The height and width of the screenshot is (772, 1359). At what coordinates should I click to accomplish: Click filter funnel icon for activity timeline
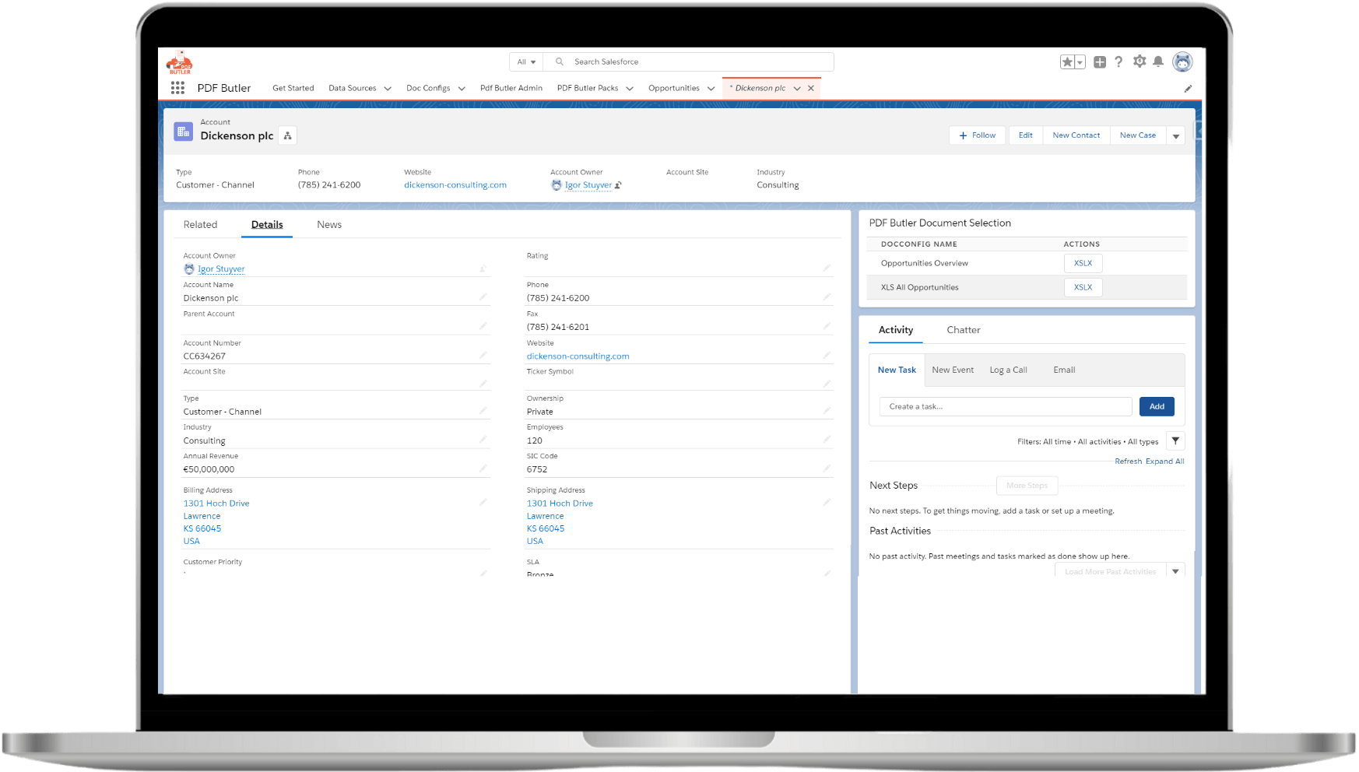1175,441
